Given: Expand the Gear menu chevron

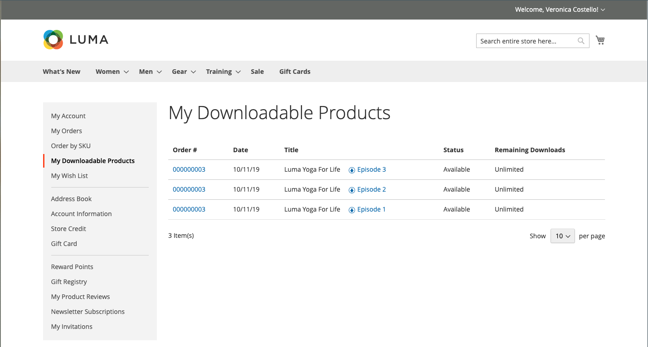Looking at the screenshot, I should pos(193,72).
